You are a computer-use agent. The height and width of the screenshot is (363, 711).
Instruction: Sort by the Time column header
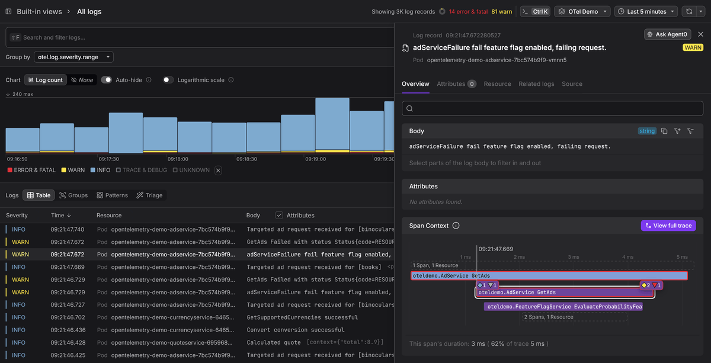[61, 216]
